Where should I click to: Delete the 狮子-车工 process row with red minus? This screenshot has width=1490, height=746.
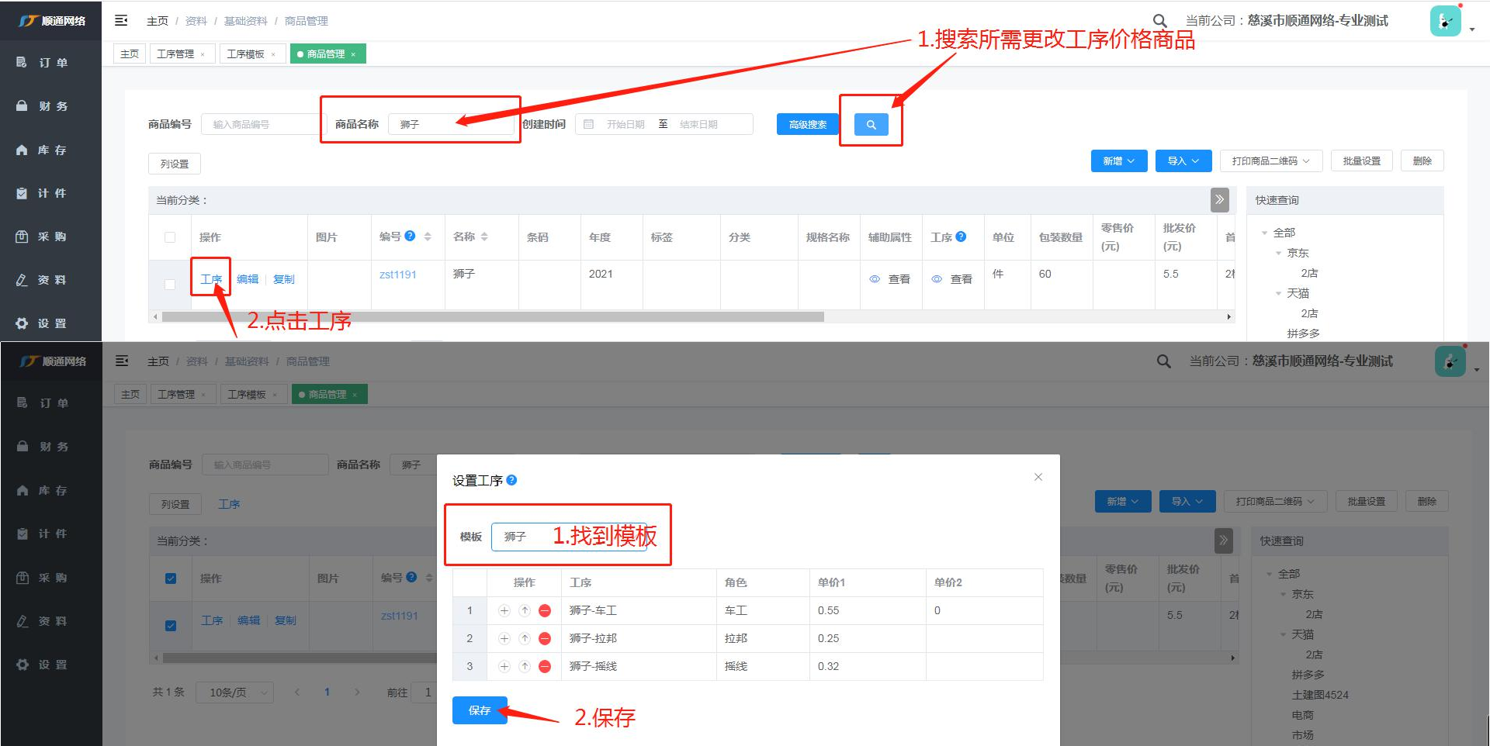point(545,611)
